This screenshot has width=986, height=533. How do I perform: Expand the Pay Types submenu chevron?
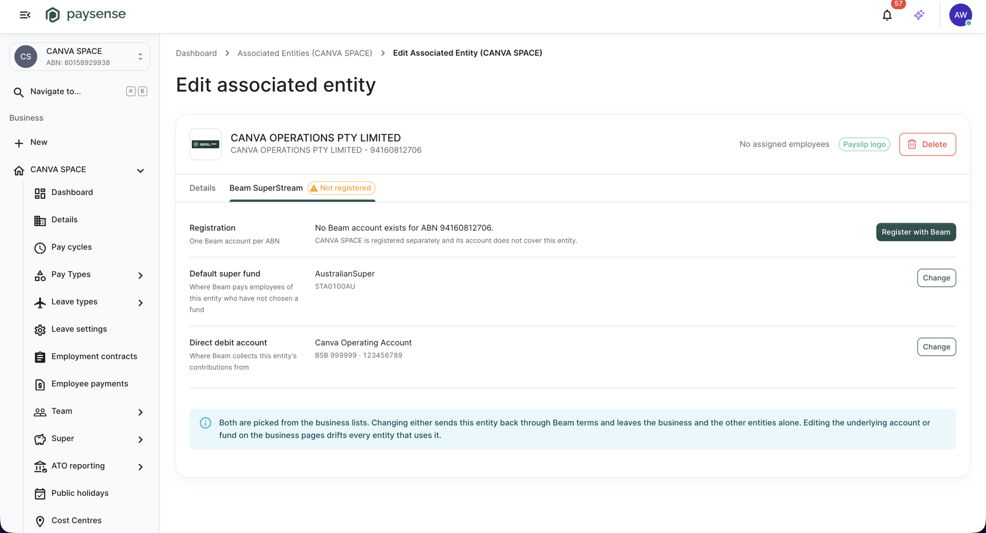tap(140, 275)
